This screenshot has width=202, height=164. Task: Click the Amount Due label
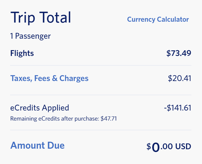tap(37, 145)
